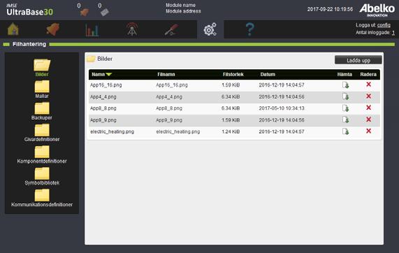This screenshot has height=253, width=399.
Task: Open the antenna communication icon
Action: tap(132, 29)
